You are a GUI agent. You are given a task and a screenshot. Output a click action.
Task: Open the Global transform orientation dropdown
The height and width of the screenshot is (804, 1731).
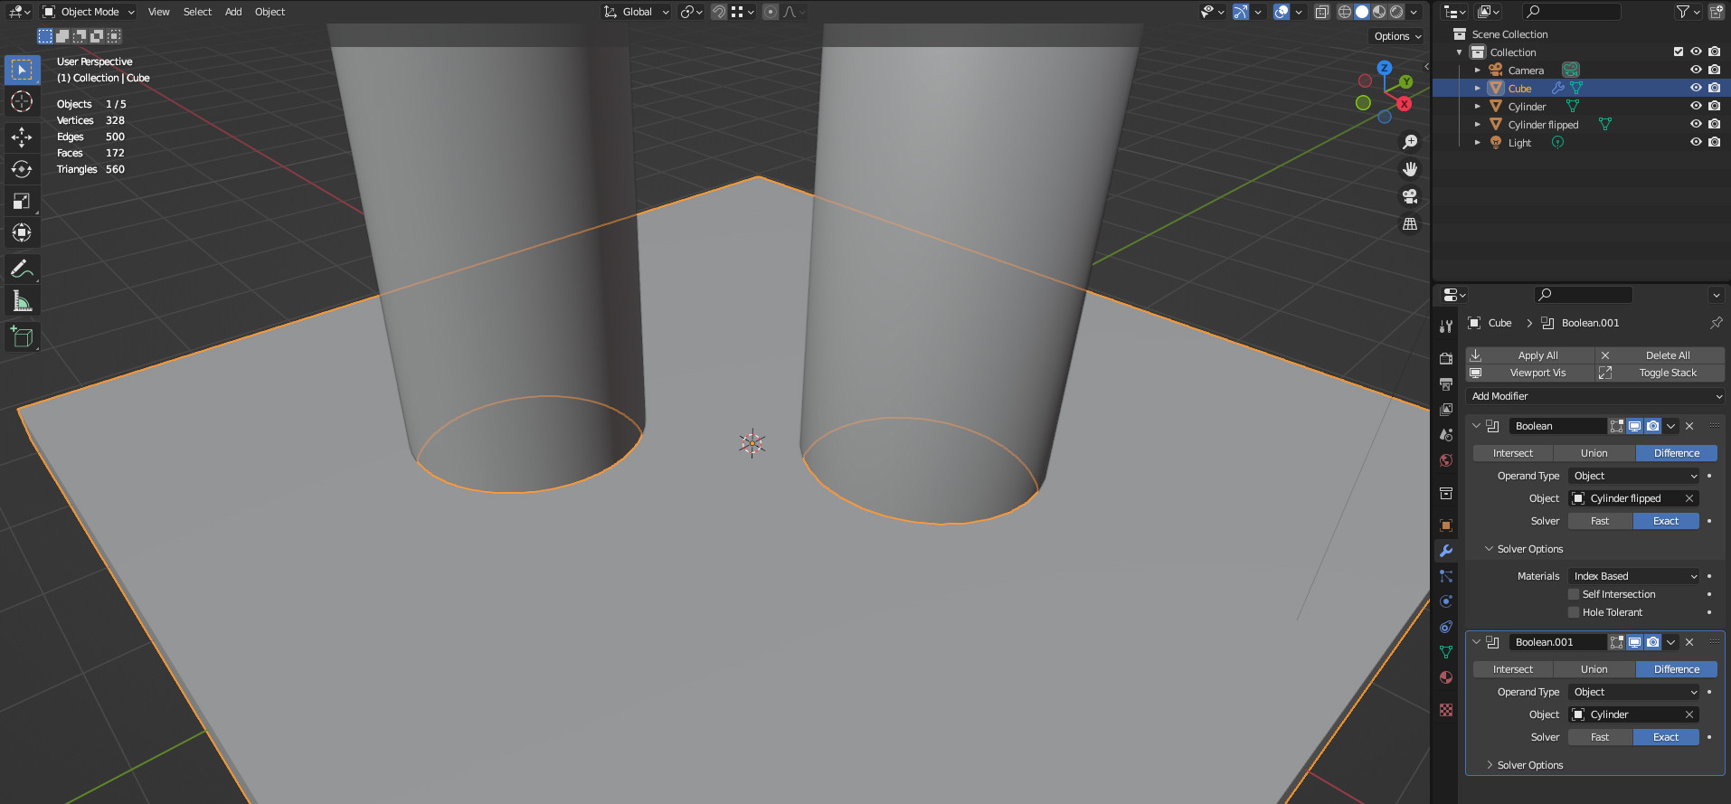pos(637,12)
